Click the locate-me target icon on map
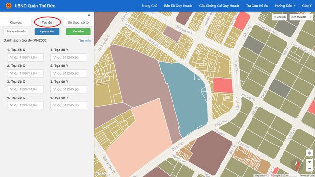Image resolution: width=315 pixels, height=177 pixels. [309, 153]
